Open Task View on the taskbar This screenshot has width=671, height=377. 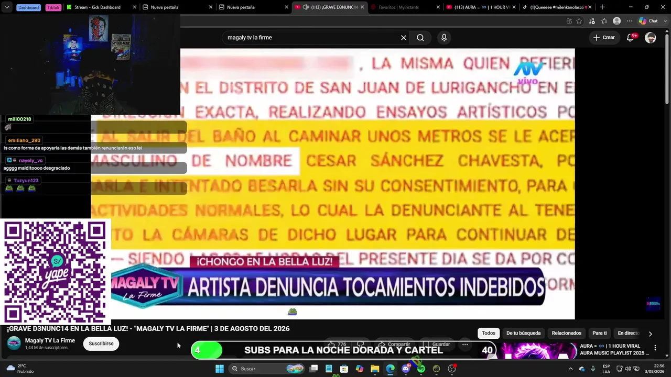[313, 369]
